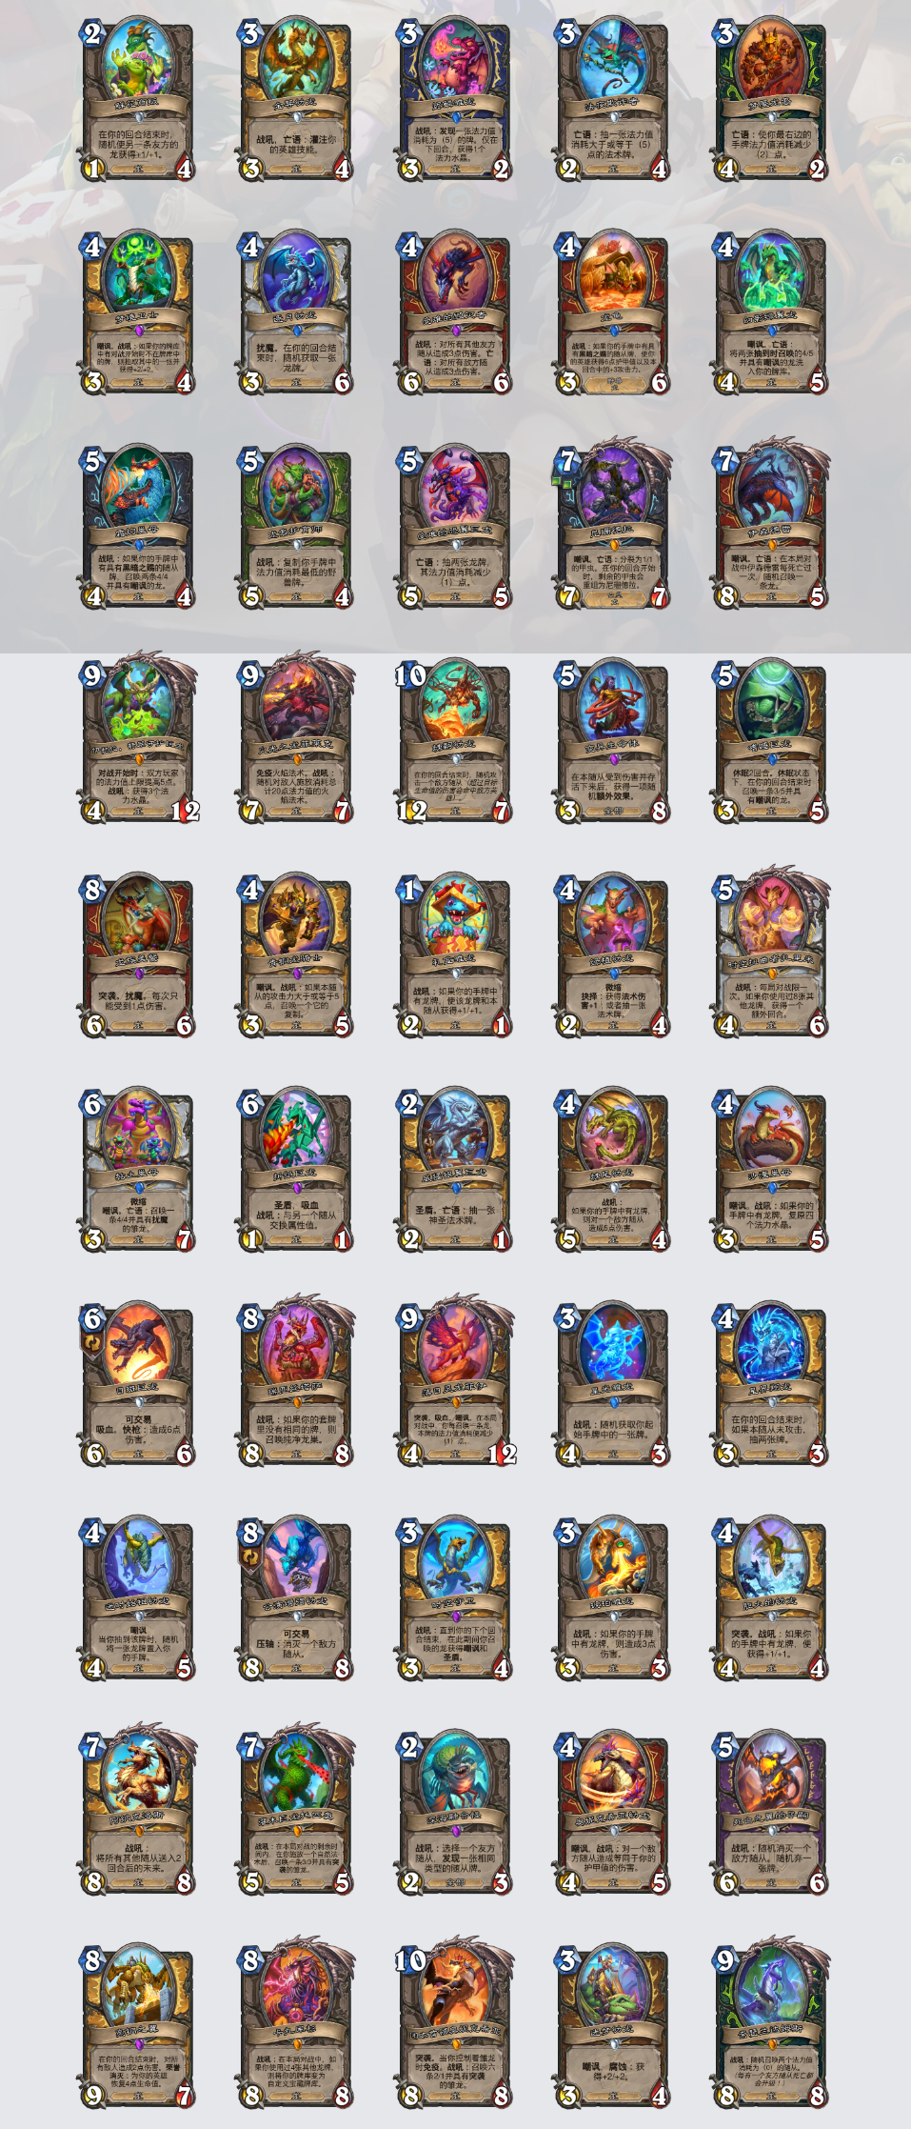Image resolution: width=911 pixels, height=2129 pixels.
Task: Pick the 5-cost 6/6 purple-framed fiery dragon card
Action: click(x=772, y=1812)
